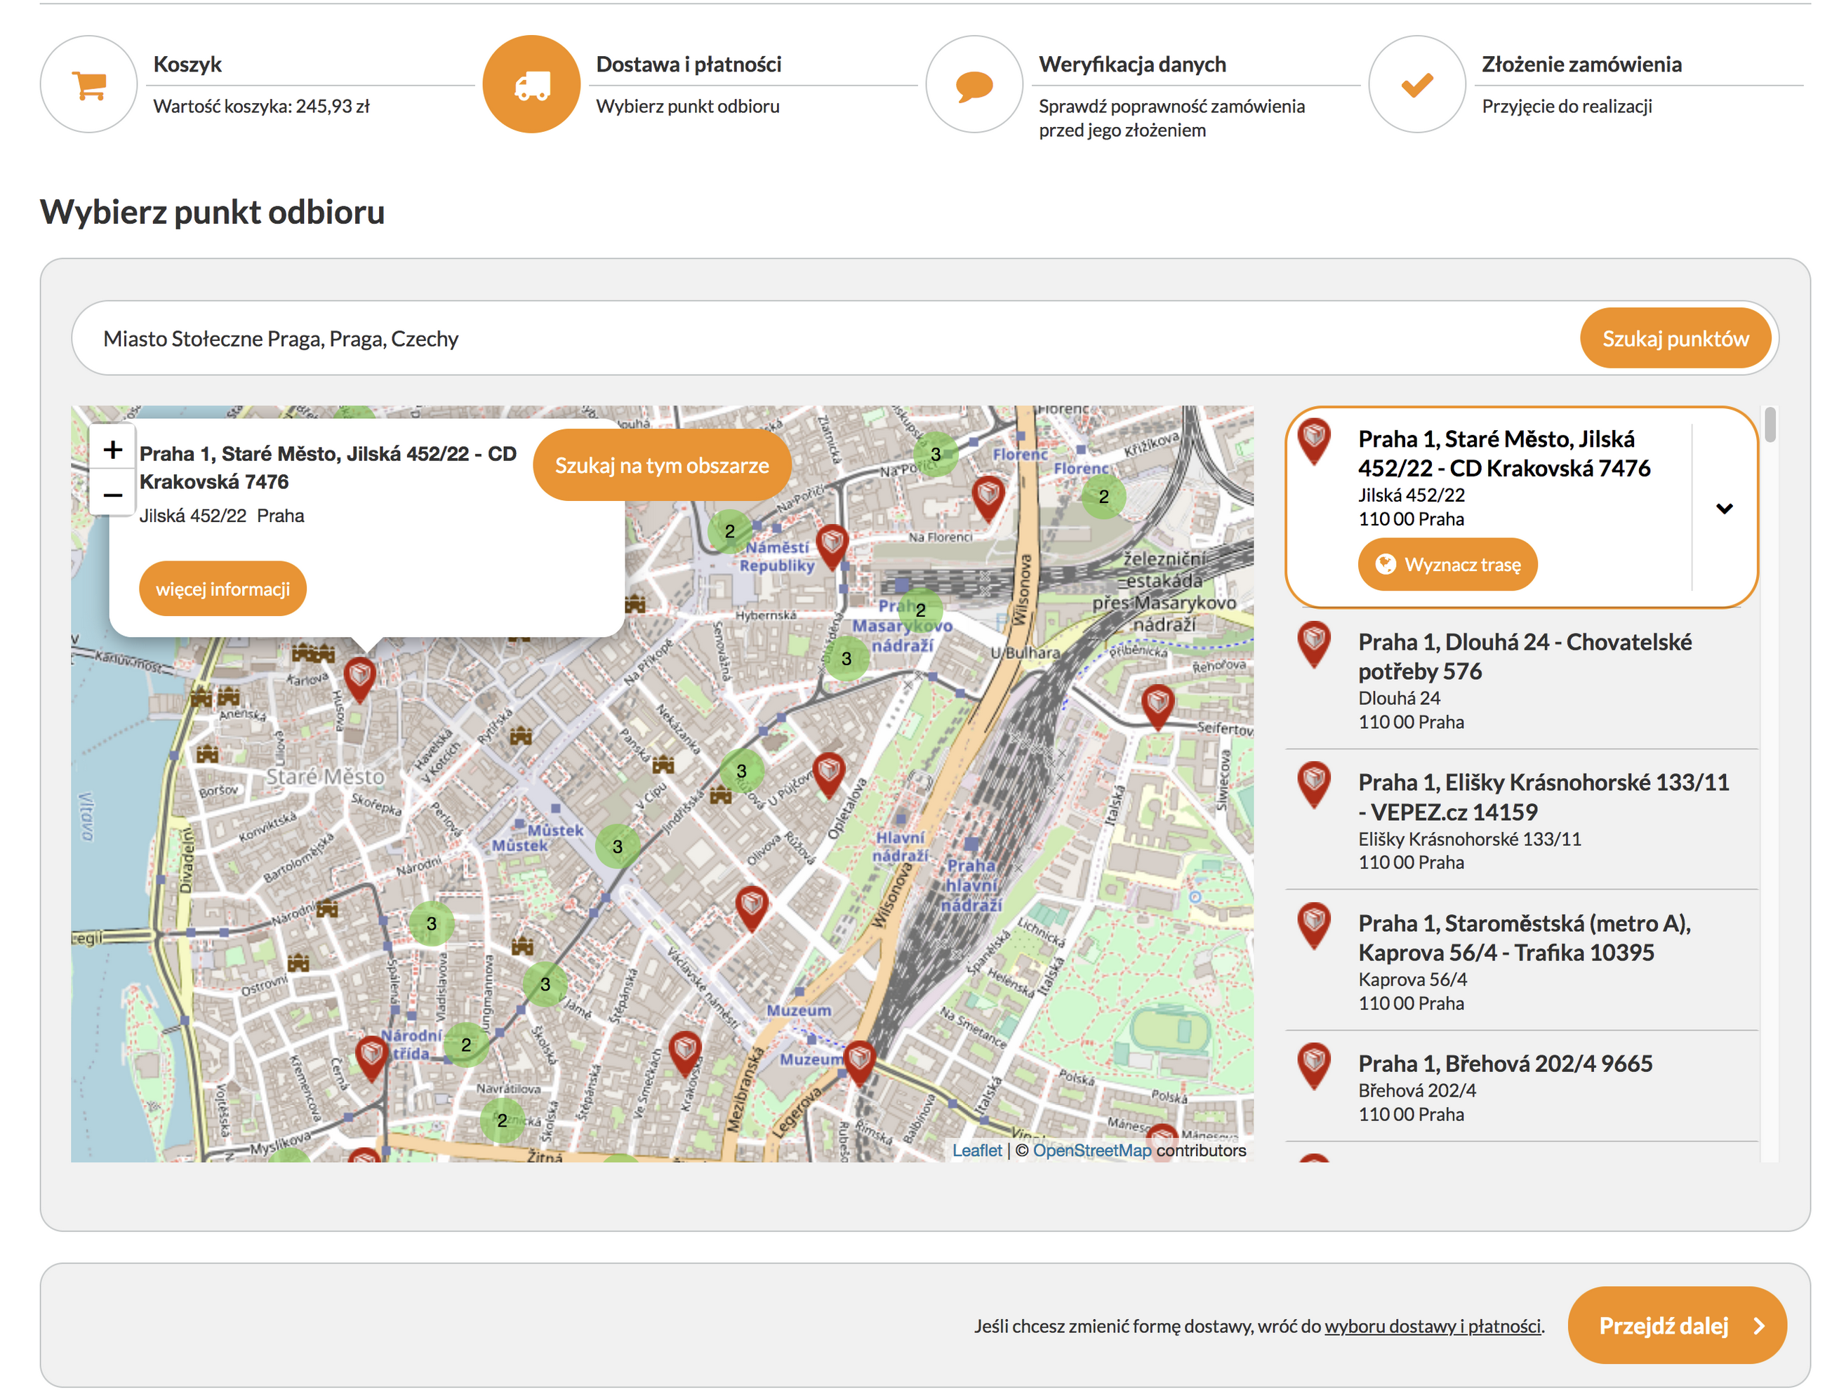
Task: Click the red pin at Muzeum station
Action: [x=859, y=1059]
